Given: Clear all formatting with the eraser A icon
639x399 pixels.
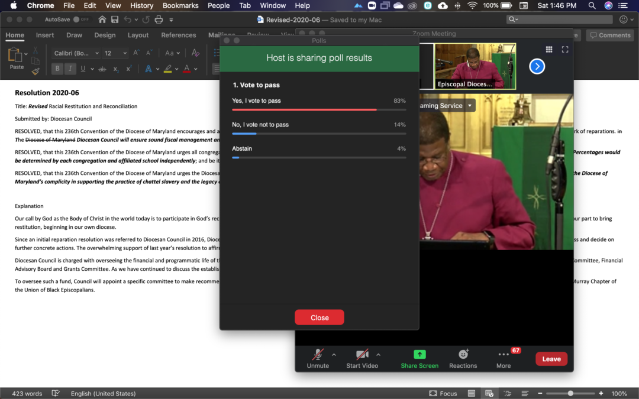Looking at the screenshot, I should tap(195, 53).
